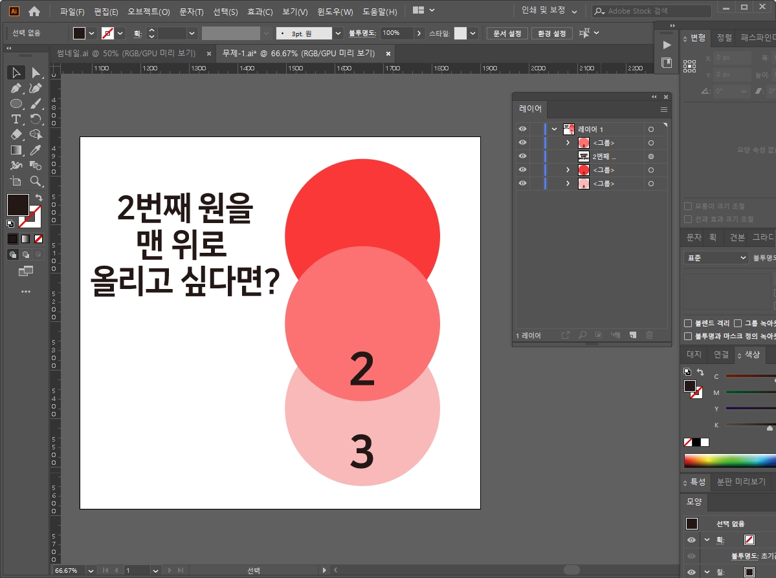Check 불투명과 마스크 정의 녹아웃 option

point(688,336)
